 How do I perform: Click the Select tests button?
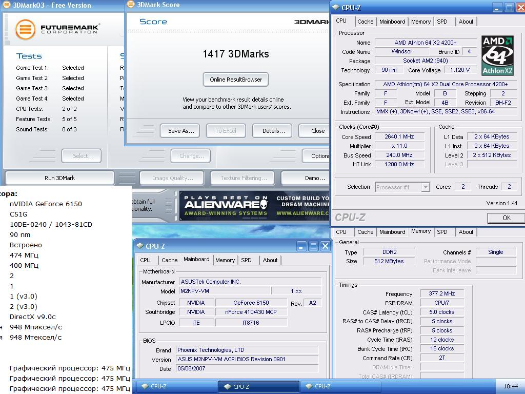point(82,156)
